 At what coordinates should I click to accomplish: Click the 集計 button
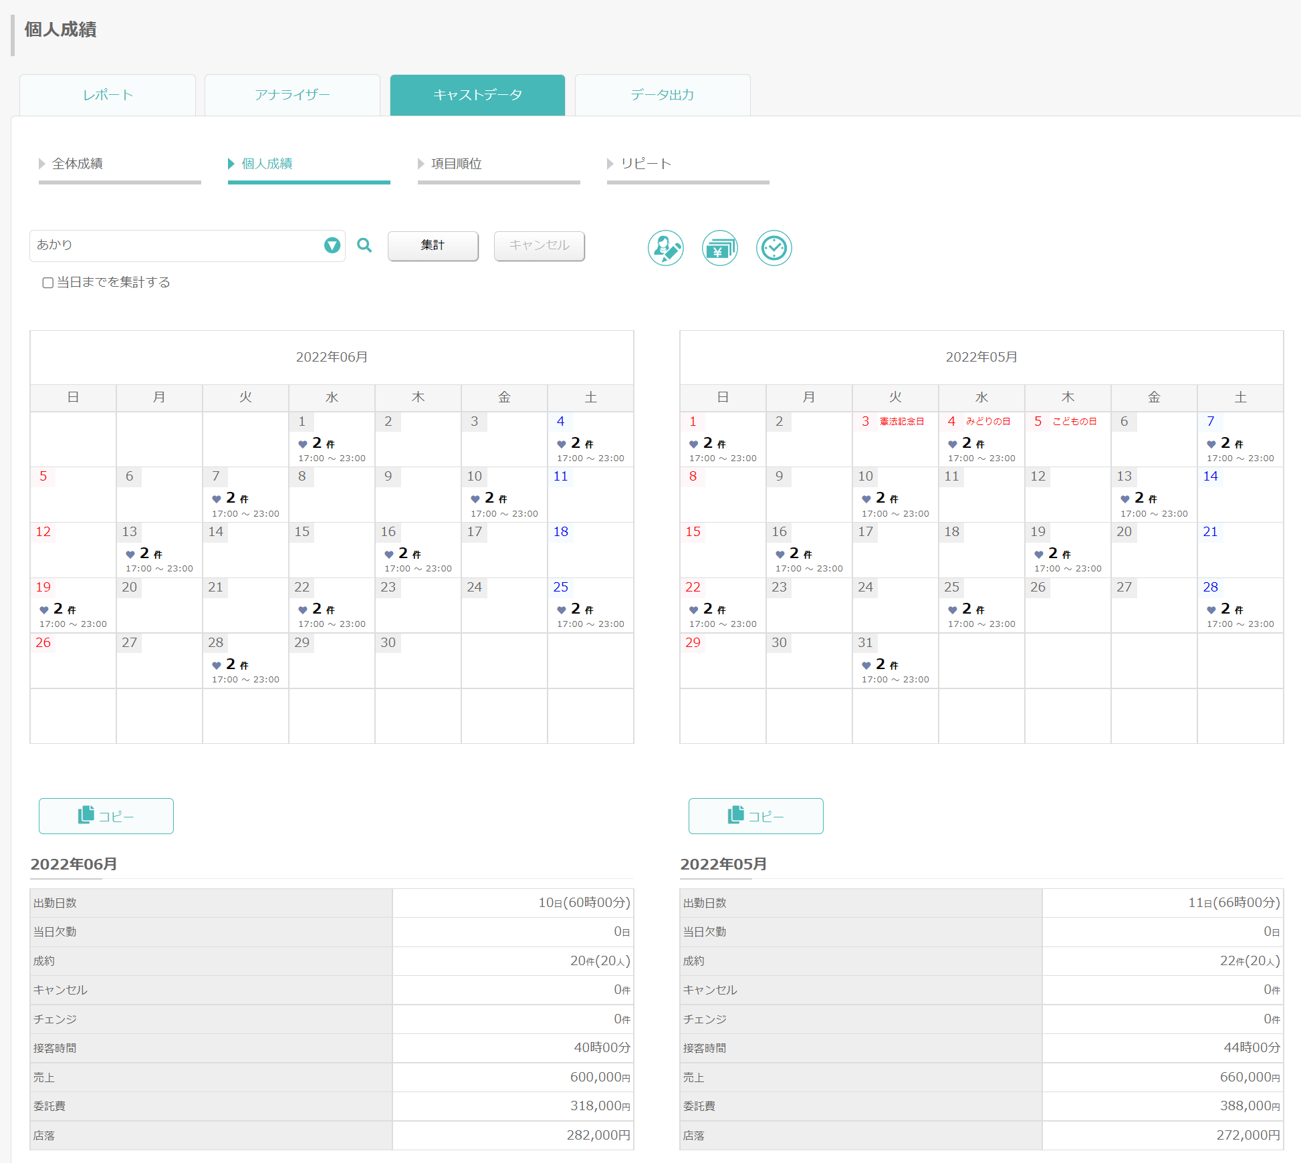tap(433, 245)
